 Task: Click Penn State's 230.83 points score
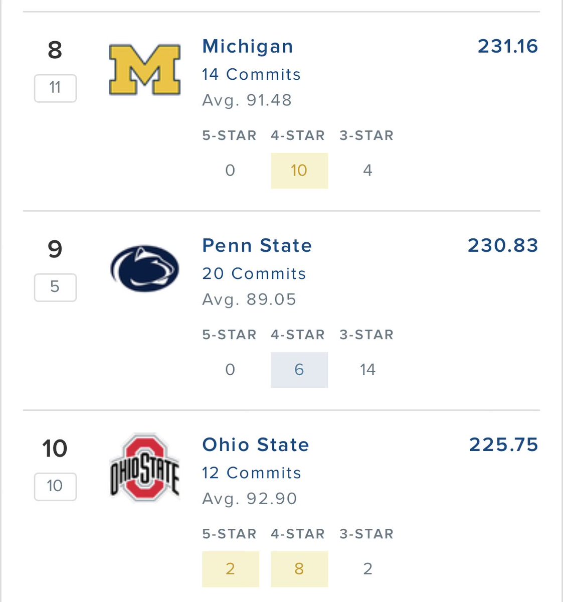point(503,245)
